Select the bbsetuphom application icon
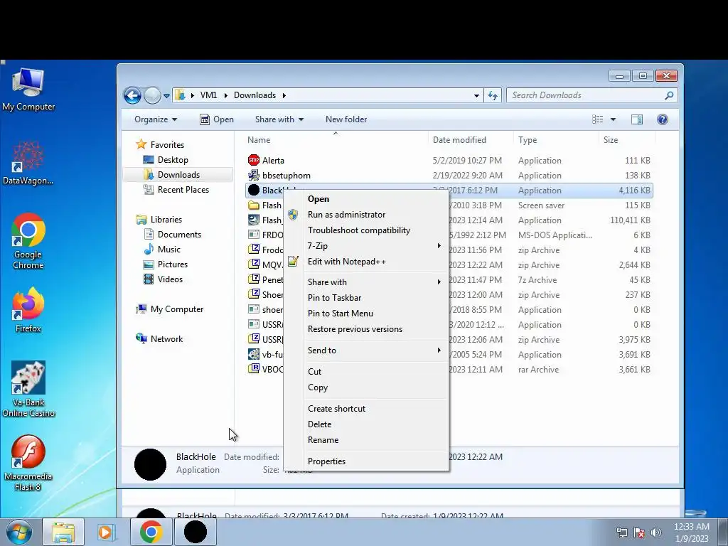 tap(254, 175)
